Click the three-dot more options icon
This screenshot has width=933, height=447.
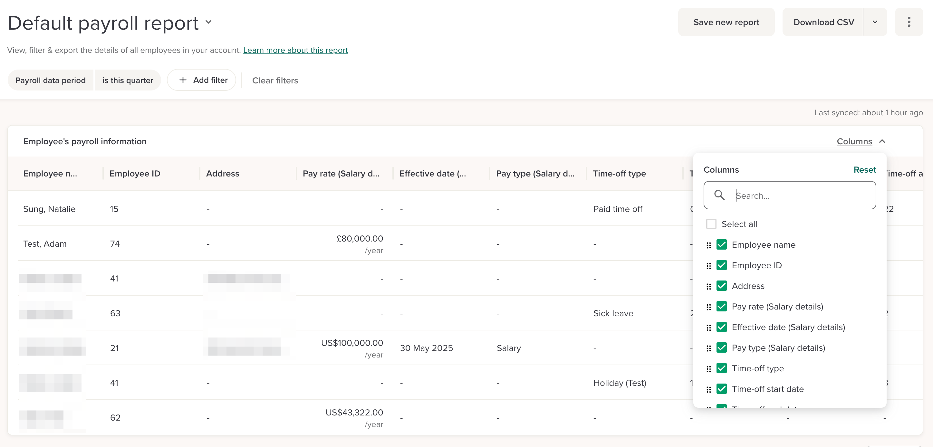pyautogui.click(x=909, y=22)
